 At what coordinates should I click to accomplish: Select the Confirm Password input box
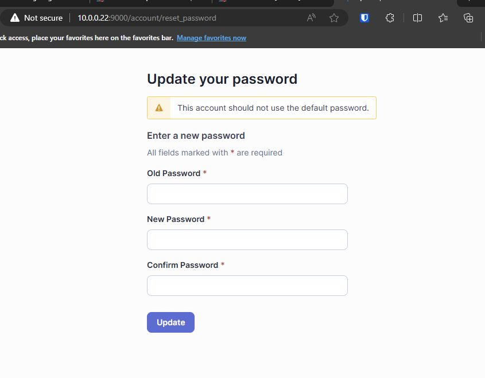tap(247, 286)
